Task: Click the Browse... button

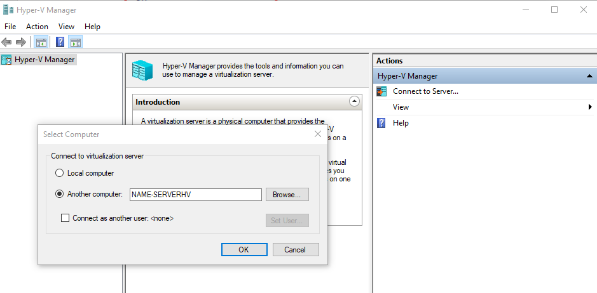Action: click(x=287, y=195)
